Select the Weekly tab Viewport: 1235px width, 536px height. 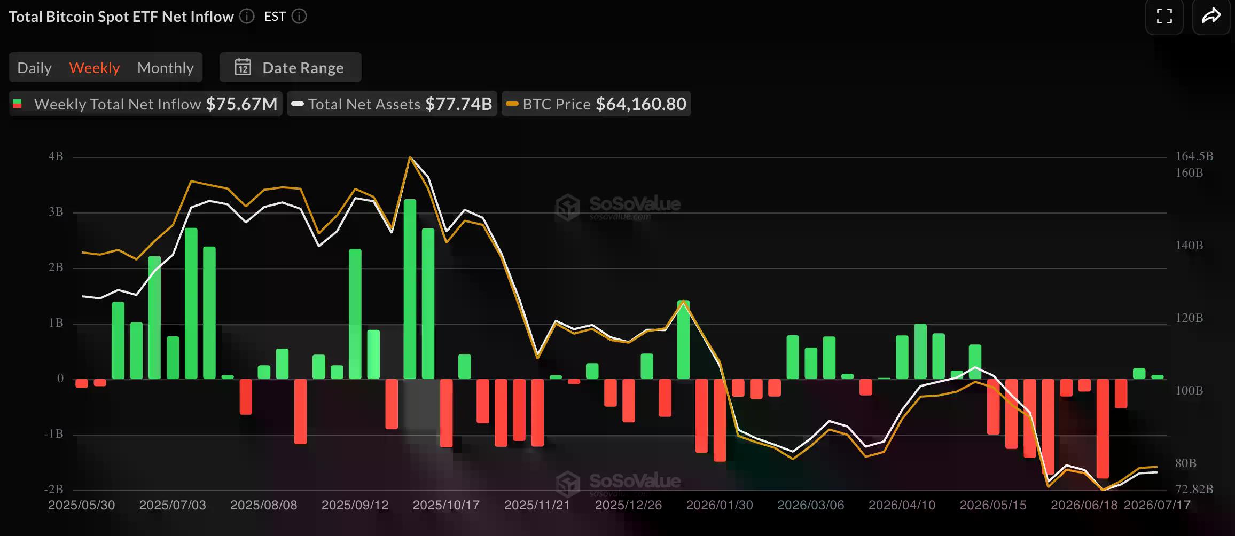coord(95,68)
